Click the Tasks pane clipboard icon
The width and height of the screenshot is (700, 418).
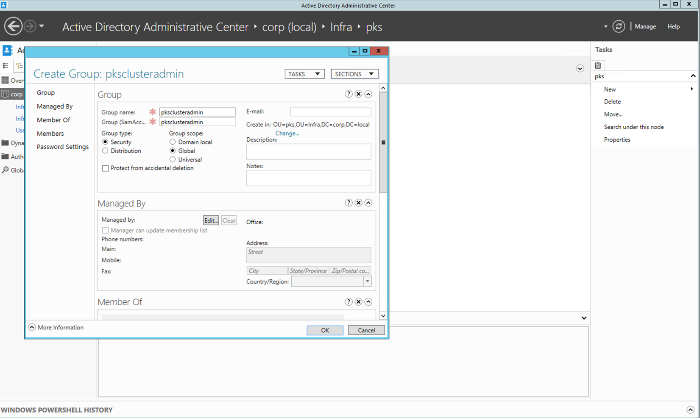(598, 65)
